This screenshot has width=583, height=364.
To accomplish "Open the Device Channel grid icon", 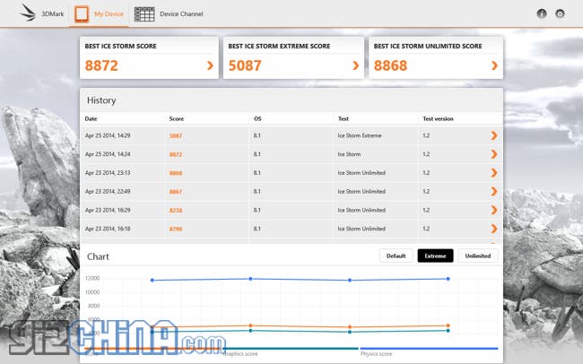I will click(x=144, y=14).
